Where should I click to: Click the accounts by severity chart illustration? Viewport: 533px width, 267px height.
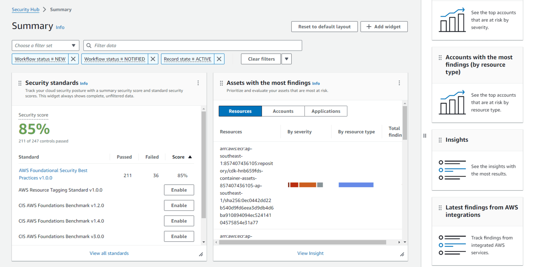coord(452,20)
